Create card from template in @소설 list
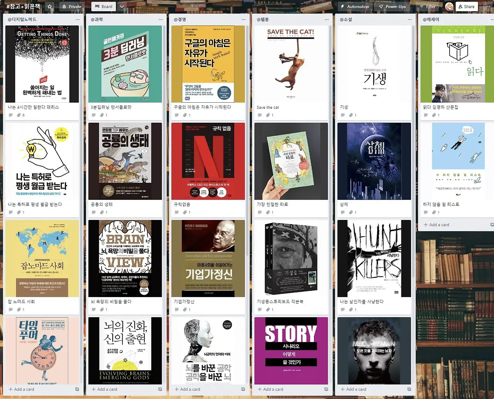494x399 pixels. click(x=409, y=389)
